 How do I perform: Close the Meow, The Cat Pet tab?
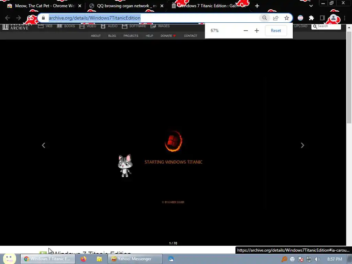80,6
